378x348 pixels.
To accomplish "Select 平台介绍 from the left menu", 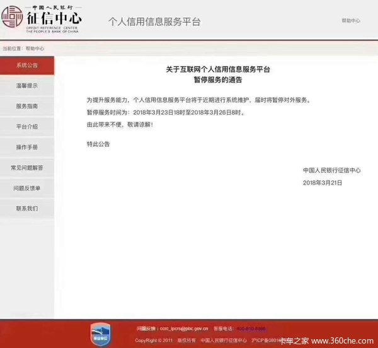I will 27,127.
